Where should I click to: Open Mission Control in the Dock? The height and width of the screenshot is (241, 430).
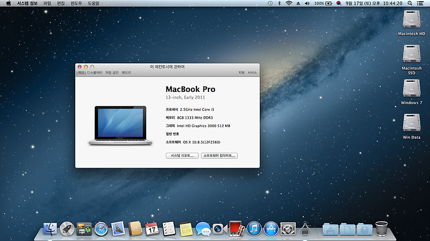[84, 229]
